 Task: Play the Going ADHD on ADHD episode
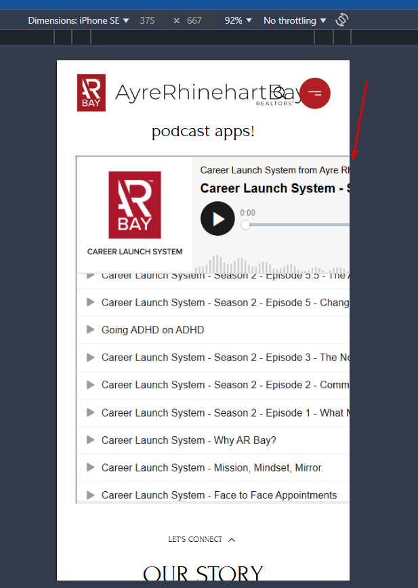(x=90, y=330)
